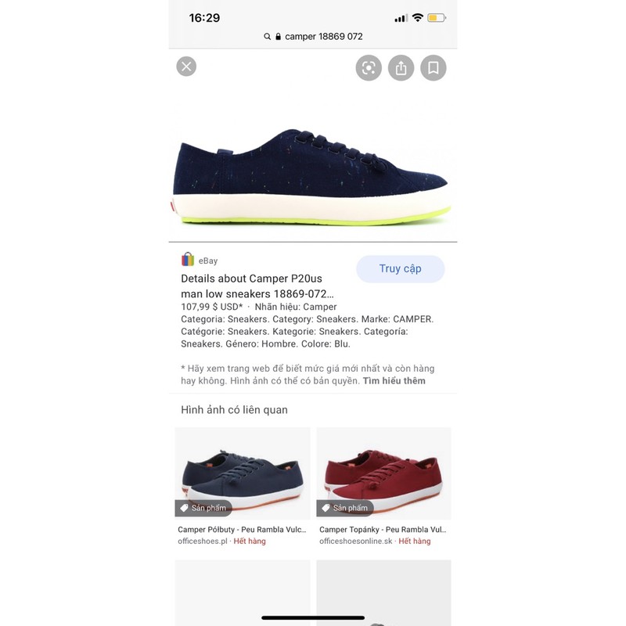Open officeshoesonline.sk source link
This screenshot has height=626, width=626.
click(x=356, y=541)
